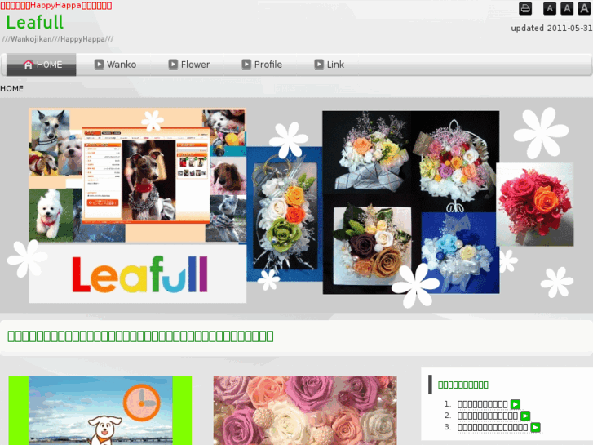
Task: Click the HOME breadcrumb text
Action: point(11,89)
